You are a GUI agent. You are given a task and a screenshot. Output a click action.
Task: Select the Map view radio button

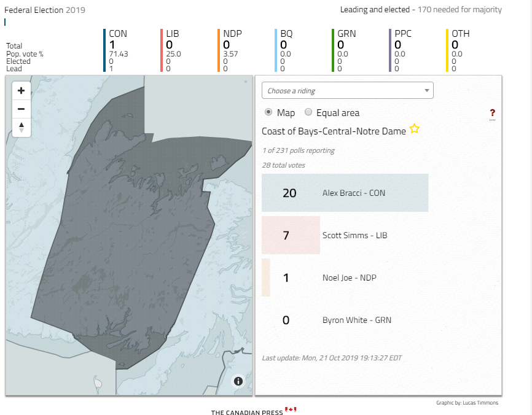[268, 112]
